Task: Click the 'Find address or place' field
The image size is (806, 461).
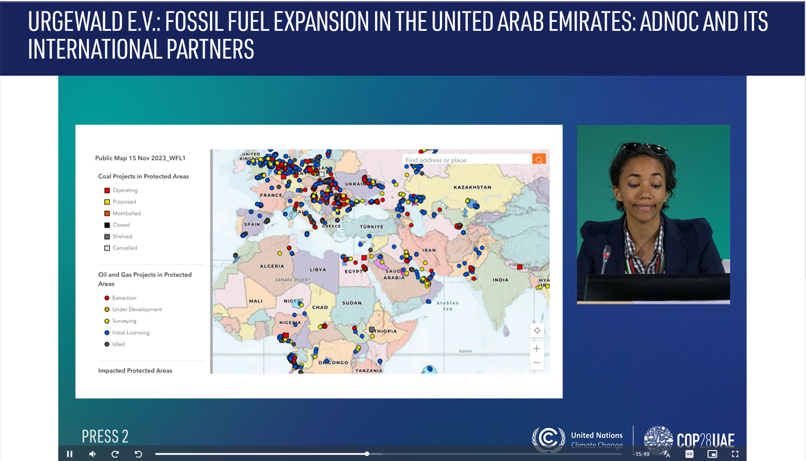Action: (467, 160)
